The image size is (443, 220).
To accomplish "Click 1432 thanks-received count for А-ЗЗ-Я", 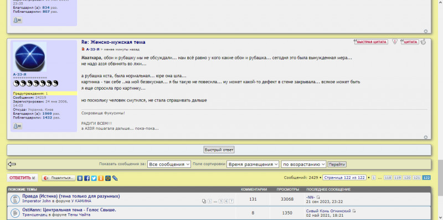I will [x=47, y=117].
